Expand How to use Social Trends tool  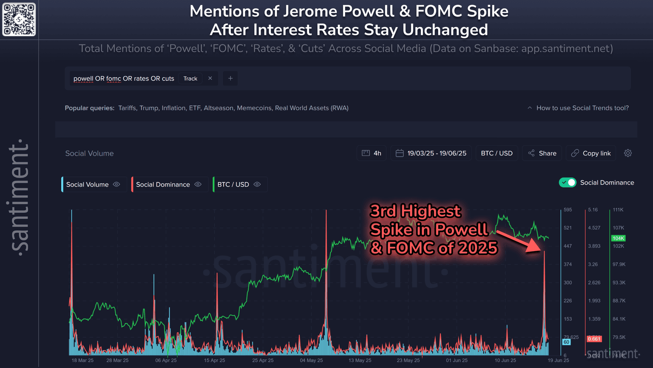tap(578, 108)
